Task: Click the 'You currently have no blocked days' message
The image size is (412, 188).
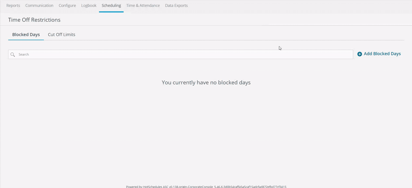Action: (206, 82)
